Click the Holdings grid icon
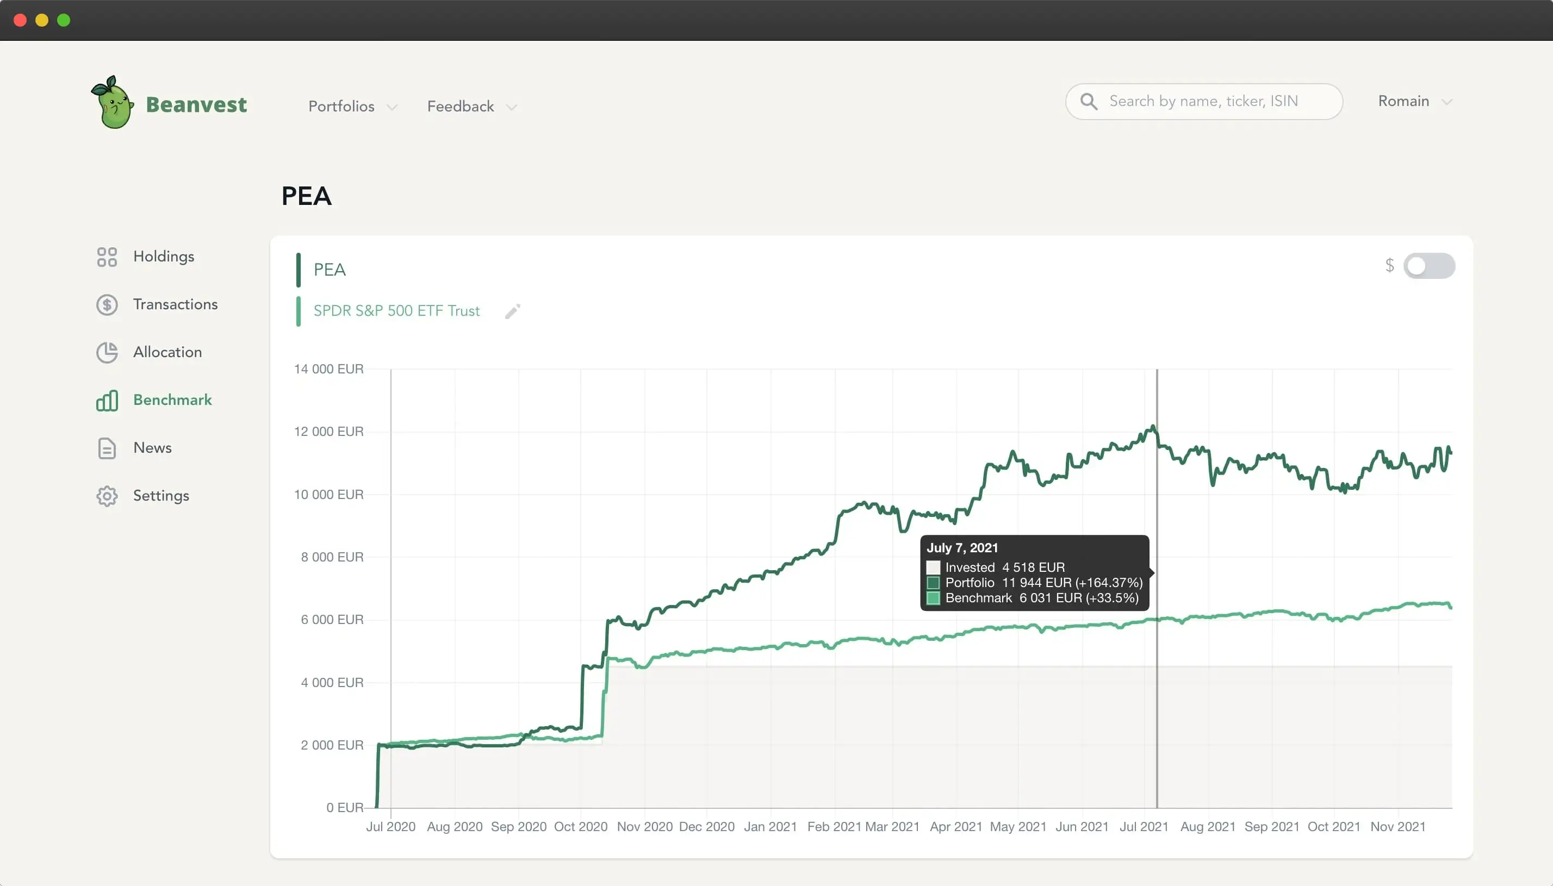Screen dimensions: 1553x886 pyautogui.click(x=107, y=257)
